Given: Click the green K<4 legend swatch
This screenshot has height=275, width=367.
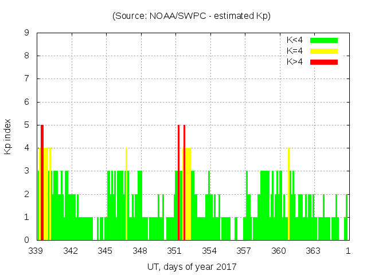Looking at the screenshot, I should [x=324, y=40].
